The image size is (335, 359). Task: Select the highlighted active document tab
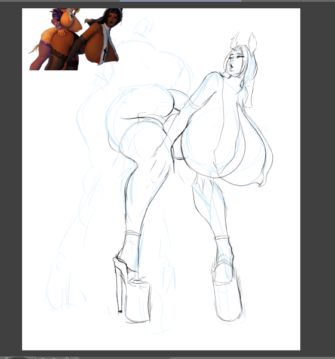180,1
